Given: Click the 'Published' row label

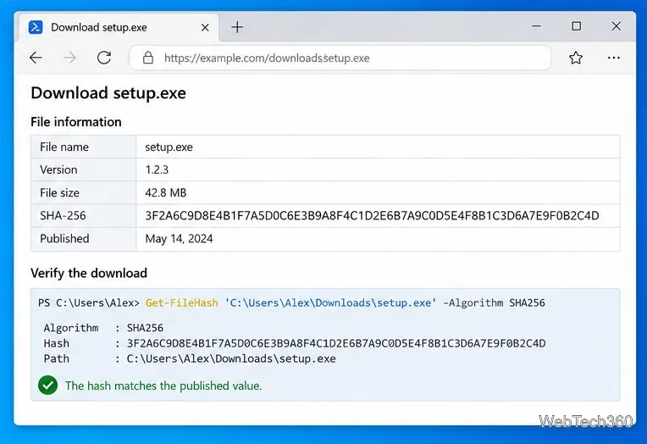Looking at the screenshot, I should tap(64, 239).
